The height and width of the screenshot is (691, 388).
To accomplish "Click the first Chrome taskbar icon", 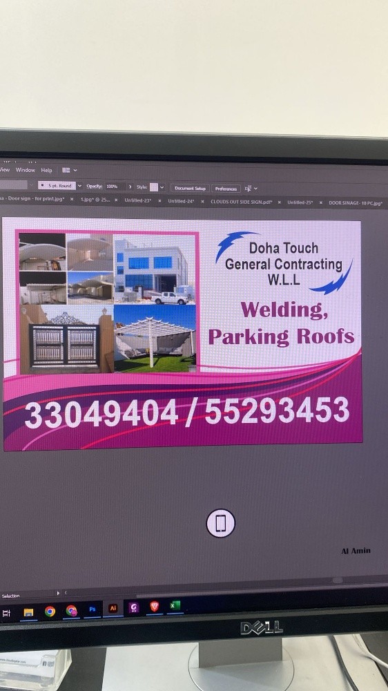I will click(50, 612).
